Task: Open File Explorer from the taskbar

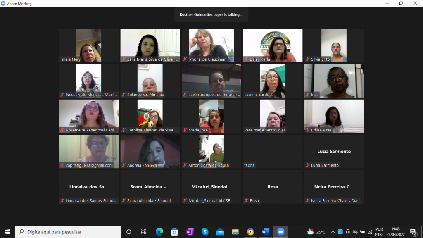Action: (235, 232)
